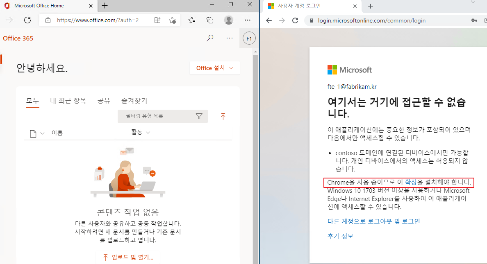
Task: Open a new tab in Chrome
Action: pyautogui.click(x=371, y=6)
